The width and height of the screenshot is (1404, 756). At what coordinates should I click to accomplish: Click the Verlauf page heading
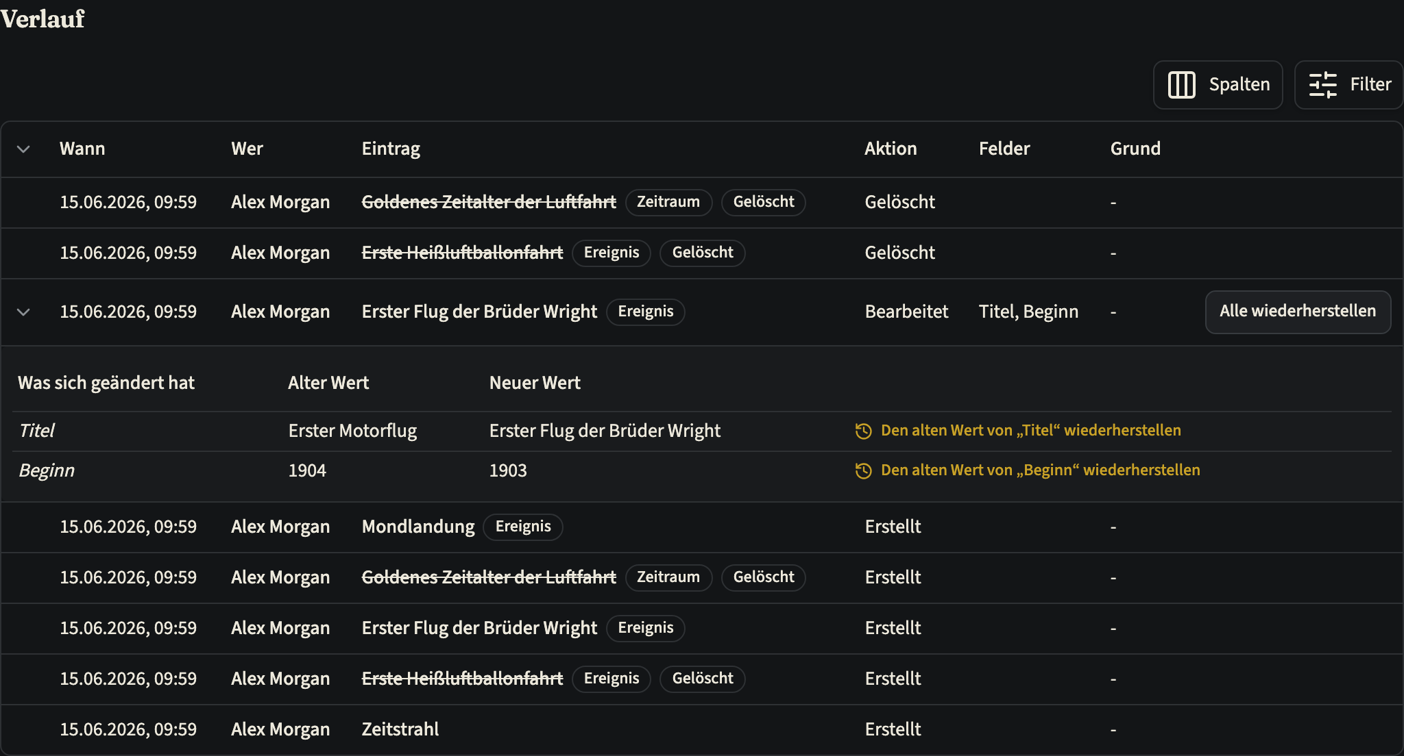click(x=43, y=19)
